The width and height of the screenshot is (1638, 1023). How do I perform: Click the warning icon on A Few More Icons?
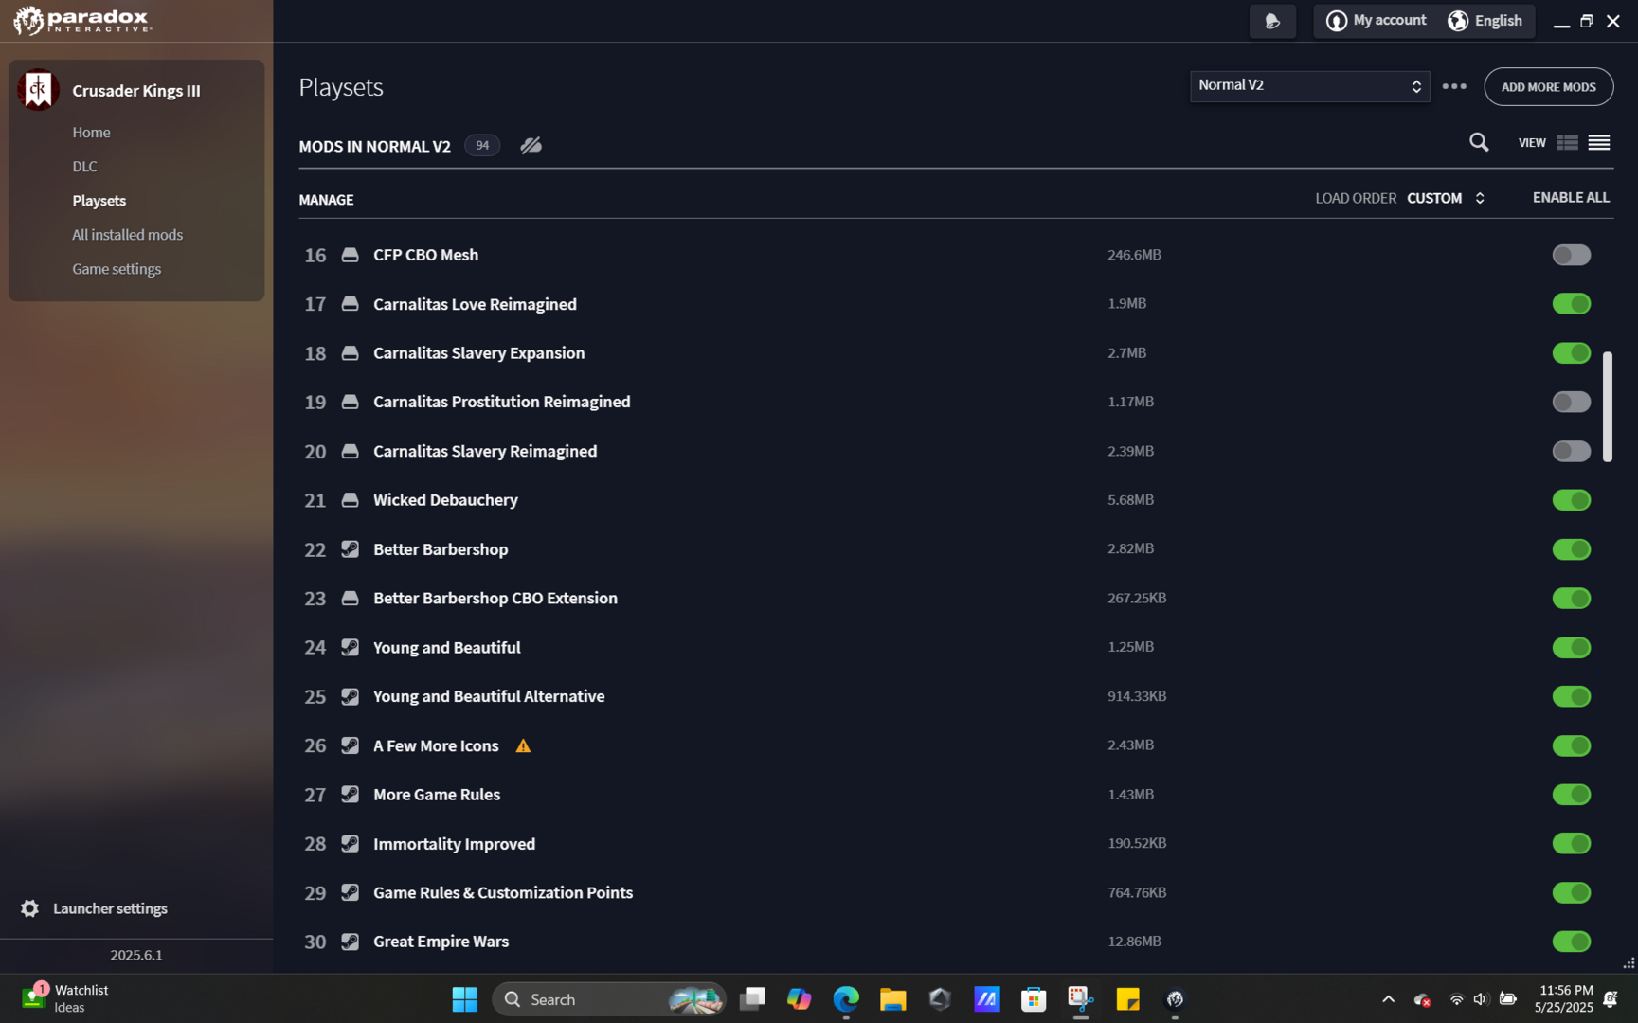[x=523, y=745]
